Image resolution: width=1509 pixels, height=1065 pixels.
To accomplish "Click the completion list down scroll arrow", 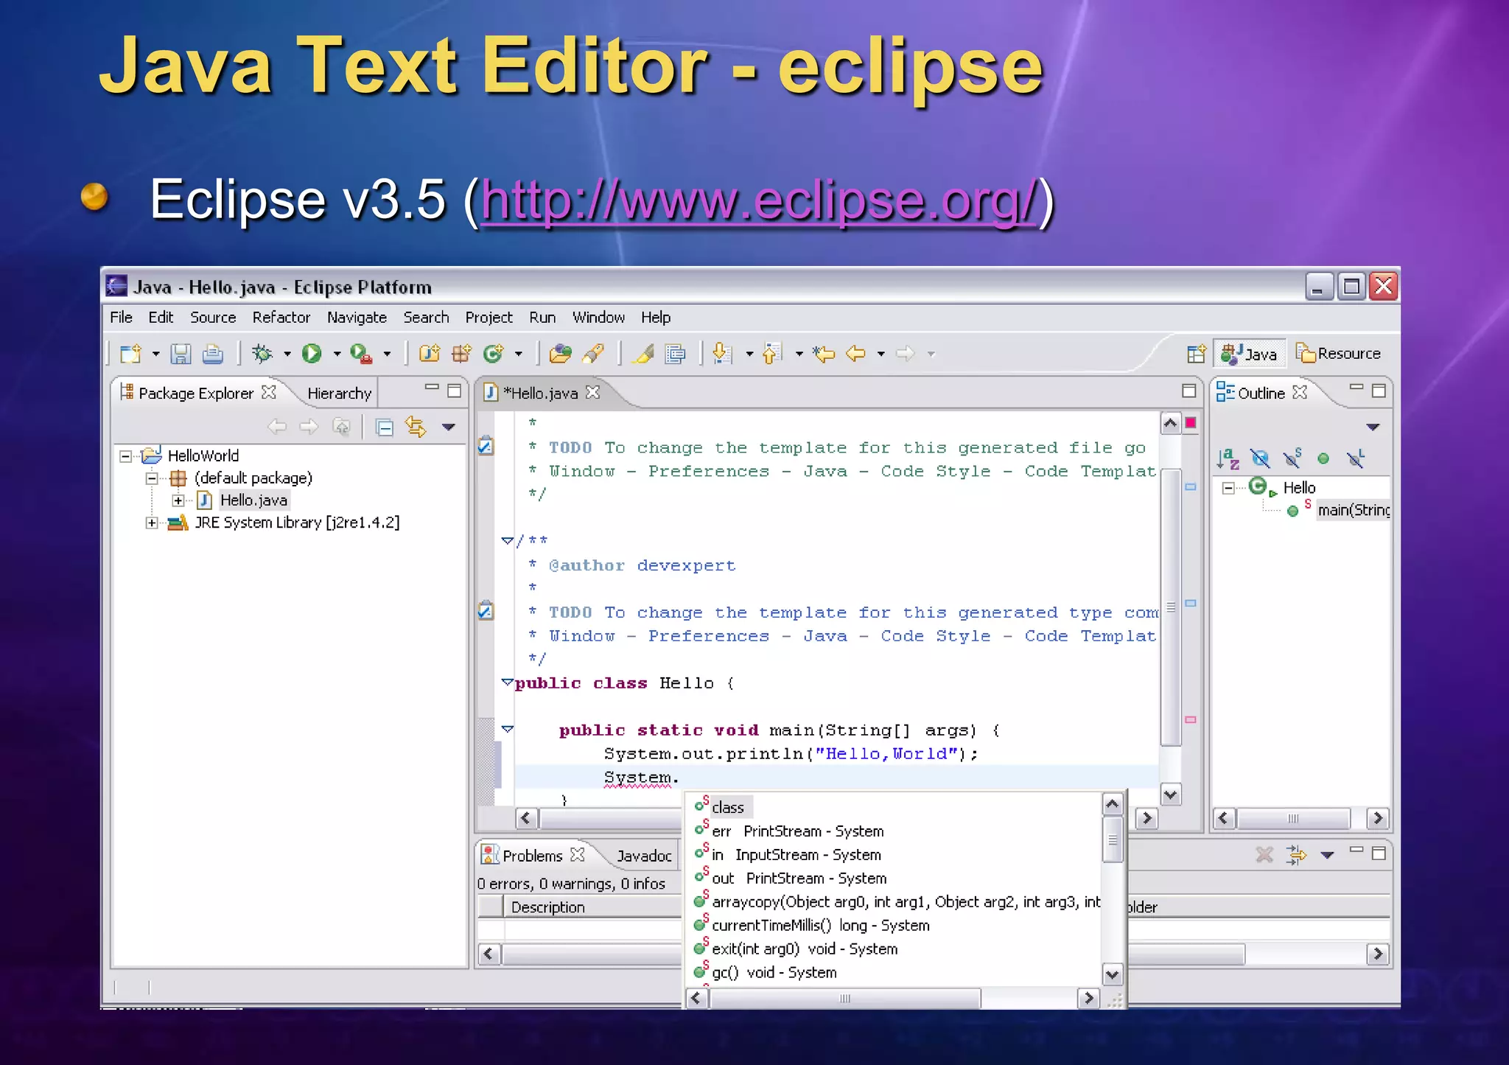I will click(x=1112, y=974).
